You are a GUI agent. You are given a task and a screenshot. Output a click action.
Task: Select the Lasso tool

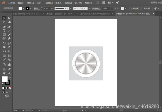9,22
